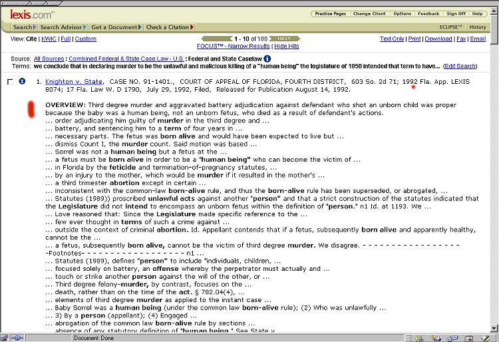Open the Check a Citation tab
The image size is (499, 342).
pyautogui.click(x=169, y=27)
